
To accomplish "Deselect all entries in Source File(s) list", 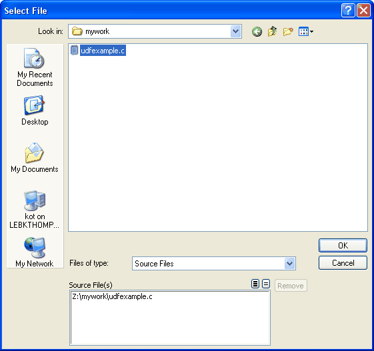I will [266, 284].
